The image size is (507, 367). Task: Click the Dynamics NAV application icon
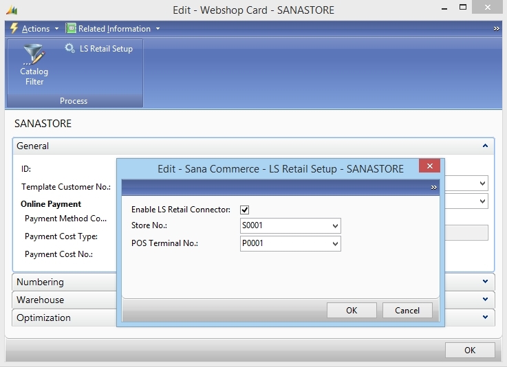click(12, 10)
